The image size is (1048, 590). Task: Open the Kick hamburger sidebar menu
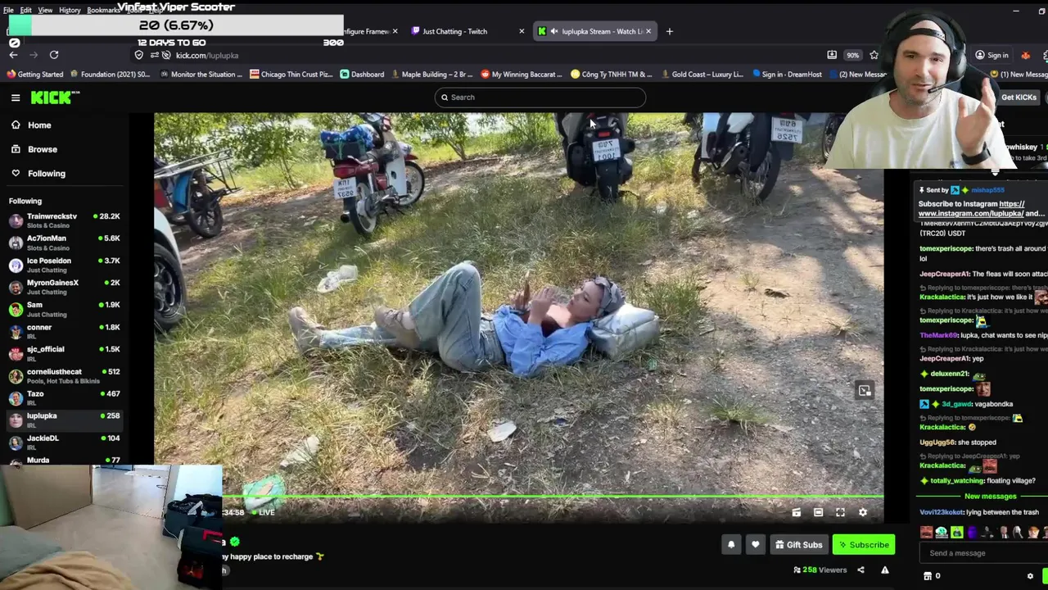click(16, 98)
